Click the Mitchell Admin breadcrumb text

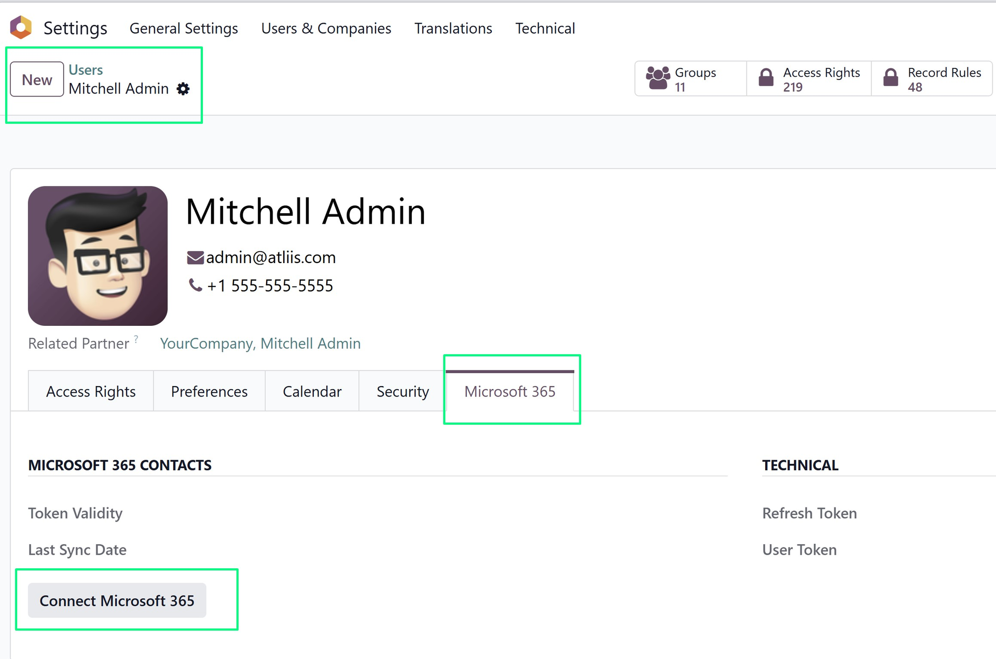click(118, 89)
